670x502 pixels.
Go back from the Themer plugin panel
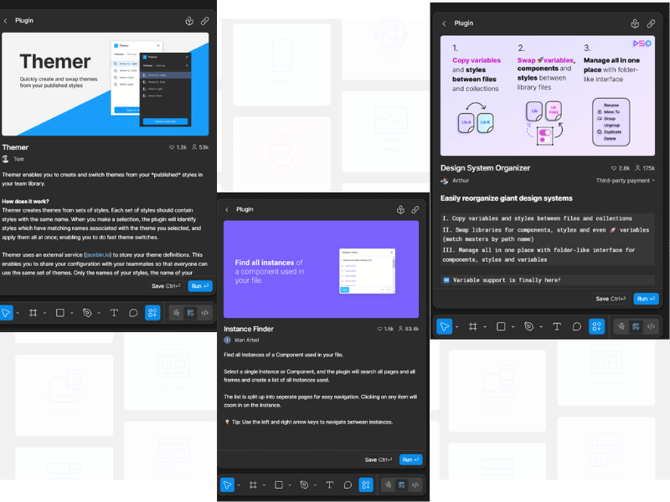pyautogui.click(x=6, y=20)
